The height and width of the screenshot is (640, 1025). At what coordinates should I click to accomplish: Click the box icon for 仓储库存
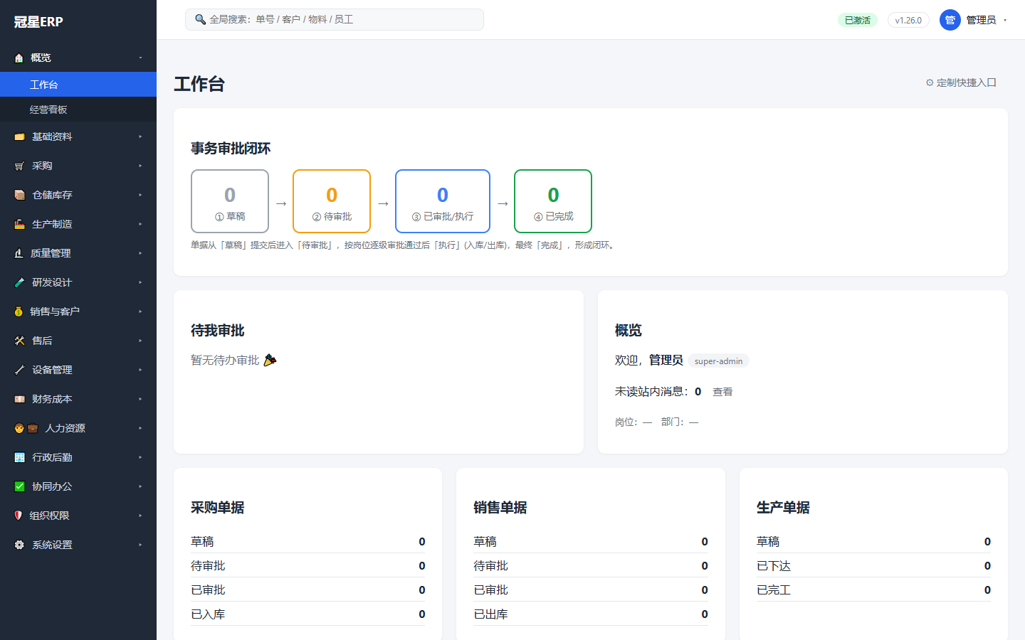coord(19,195)
